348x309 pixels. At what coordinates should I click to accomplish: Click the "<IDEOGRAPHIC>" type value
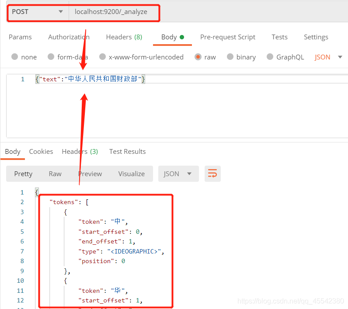point(134,251)
